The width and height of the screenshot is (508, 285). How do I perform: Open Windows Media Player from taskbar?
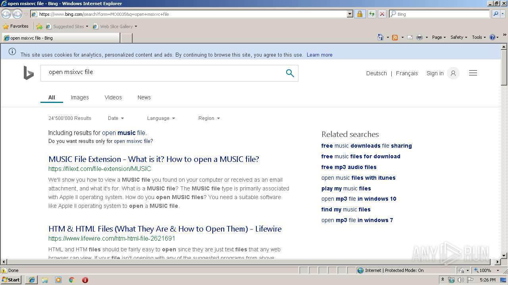[x=58, y=280]
